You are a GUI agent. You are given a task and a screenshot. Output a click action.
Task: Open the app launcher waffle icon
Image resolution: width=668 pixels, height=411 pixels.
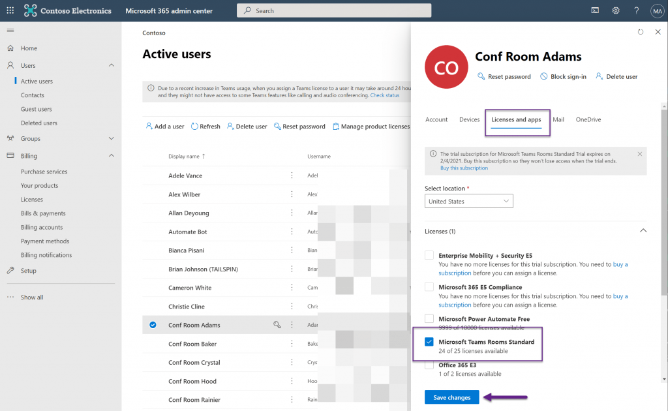tap(10, 10)
